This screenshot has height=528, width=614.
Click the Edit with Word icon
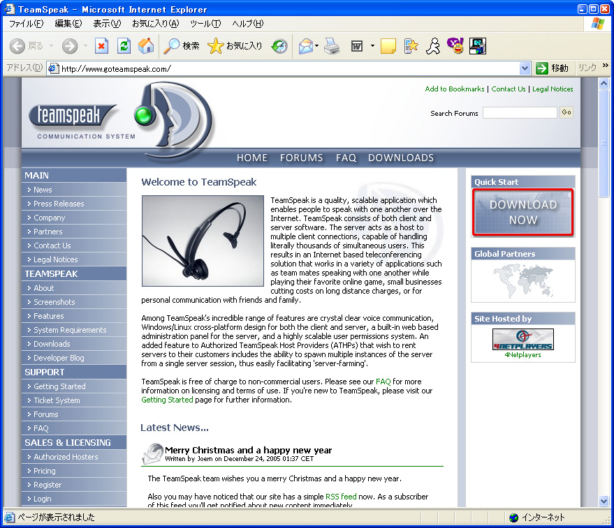(x=357, y=46)
